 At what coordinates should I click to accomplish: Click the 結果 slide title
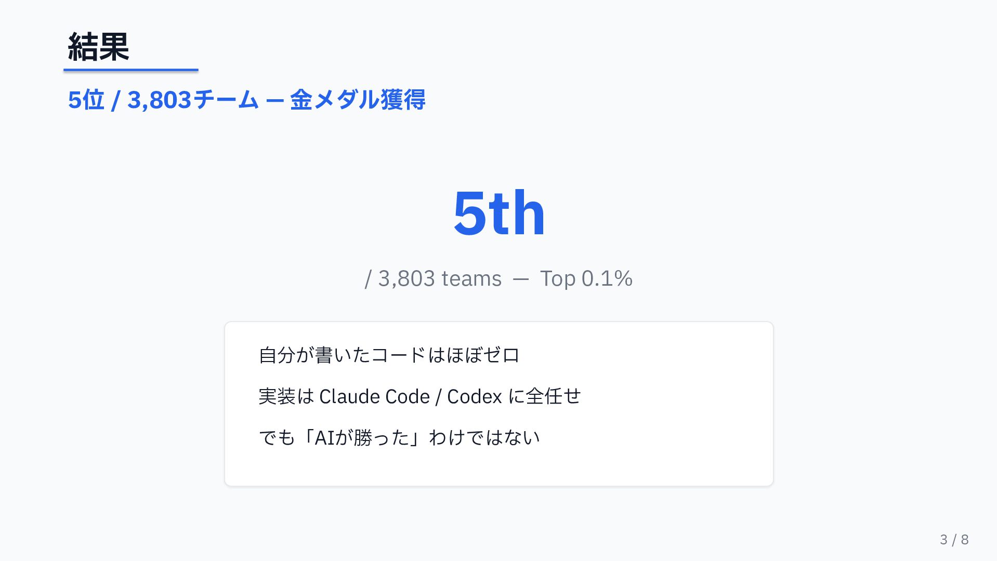(98, 47)
